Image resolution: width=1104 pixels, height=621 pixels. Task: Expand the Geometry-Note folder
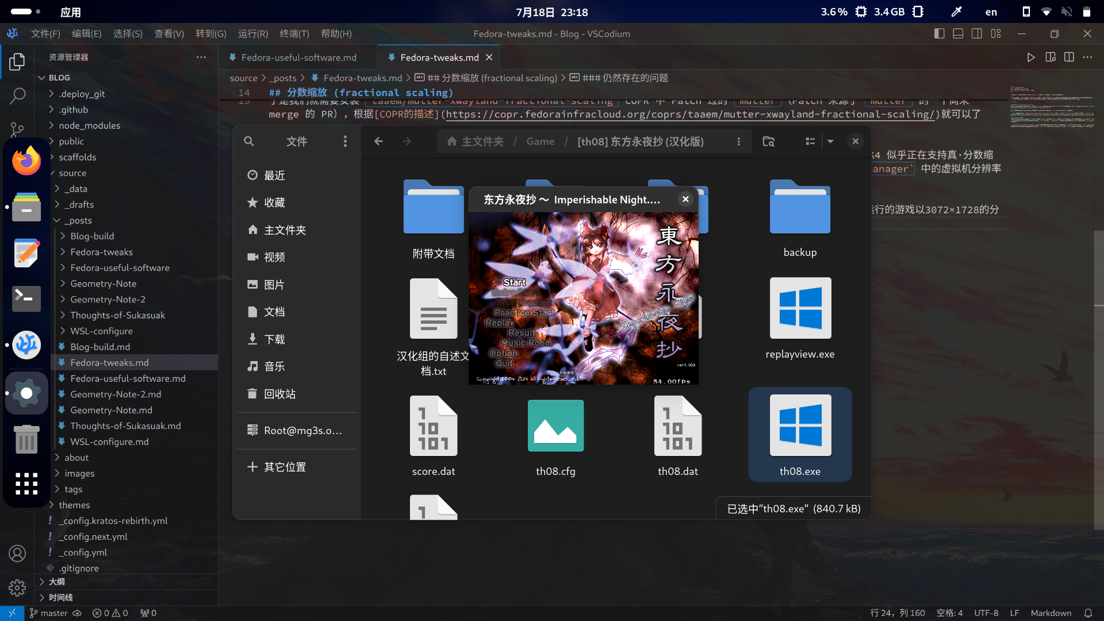point(103,283)
